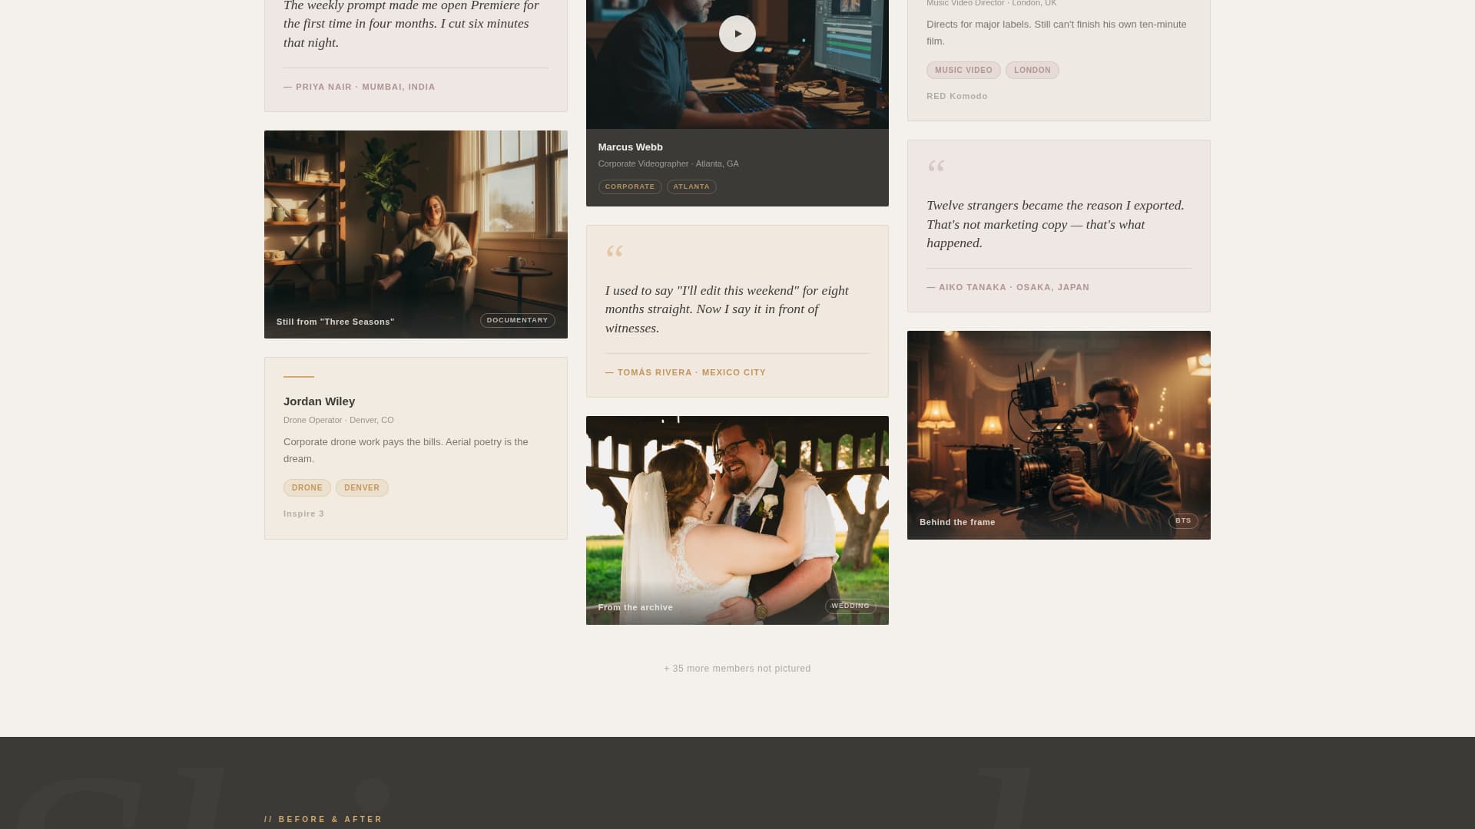The height and width of the screenshot is (829, 1475).
Task: Select the DENVER tag on Jordan Wiley's card
Action: (x=361, y=487)
